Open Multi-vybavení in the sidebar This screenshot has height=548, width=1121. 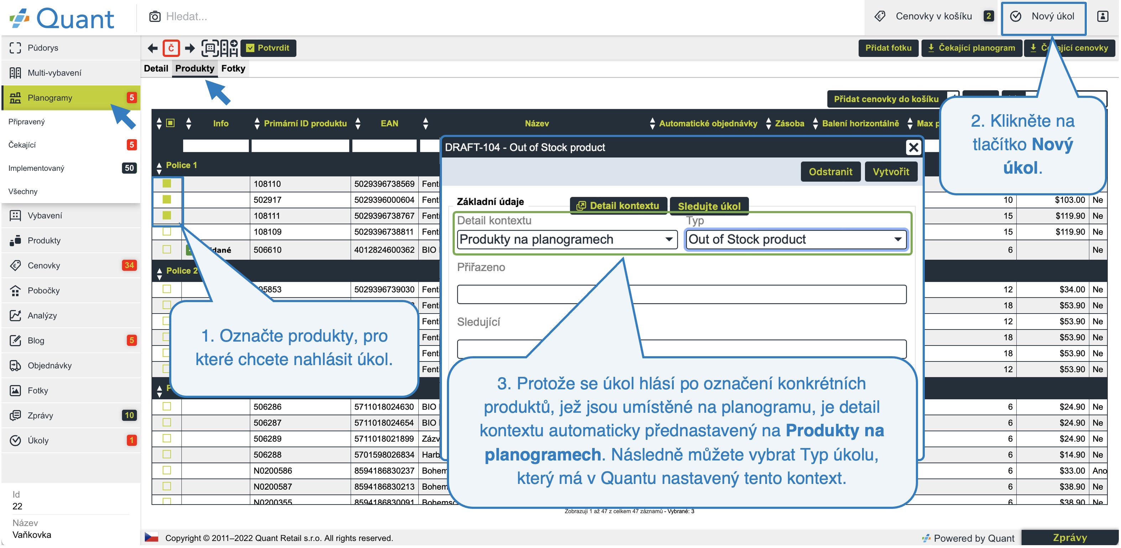pos(71,73)
